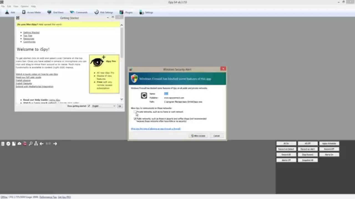Open Grid Views in the toolbar
This screenshot has width=355, height=199.
(55, 12)
